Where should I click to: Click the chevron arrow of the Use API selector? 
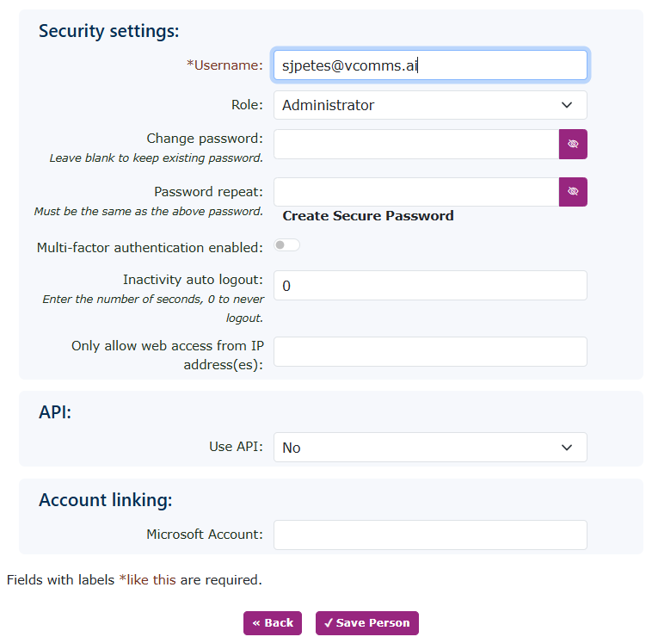click(567, 448)
